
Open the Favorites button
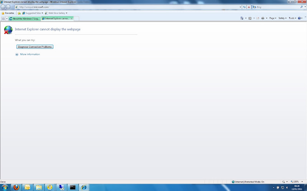point(8,13)
